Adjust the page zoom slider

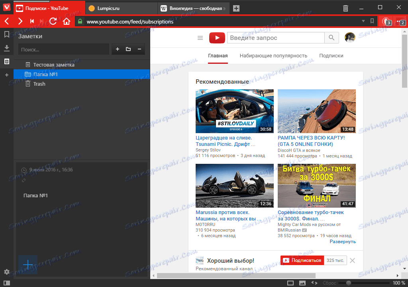pyautogui.click(x=349, y=283)
